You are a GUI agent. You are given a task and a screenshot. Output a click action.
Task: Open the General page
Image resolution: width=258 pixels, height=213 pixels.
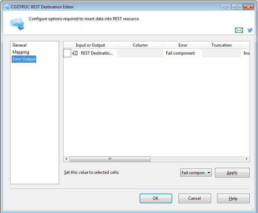19,45
